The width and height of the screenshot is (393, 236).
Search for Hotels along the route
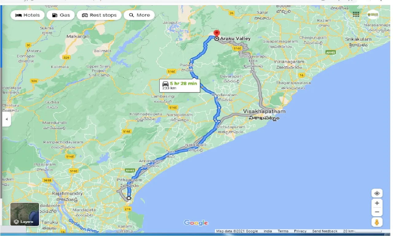[27, 15]
